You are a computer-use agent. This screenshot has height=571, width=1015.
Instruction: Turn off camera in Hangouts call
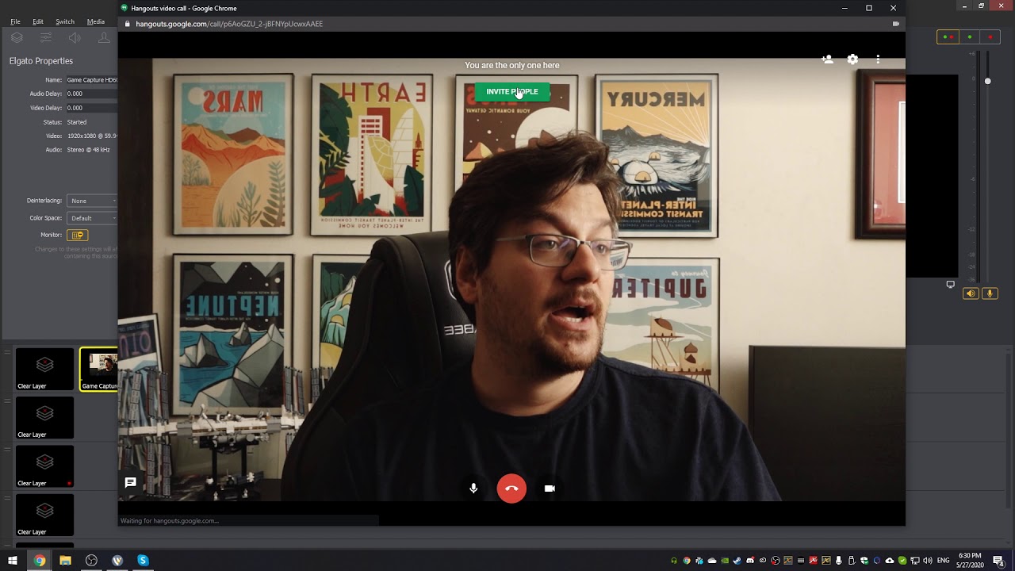550,489
